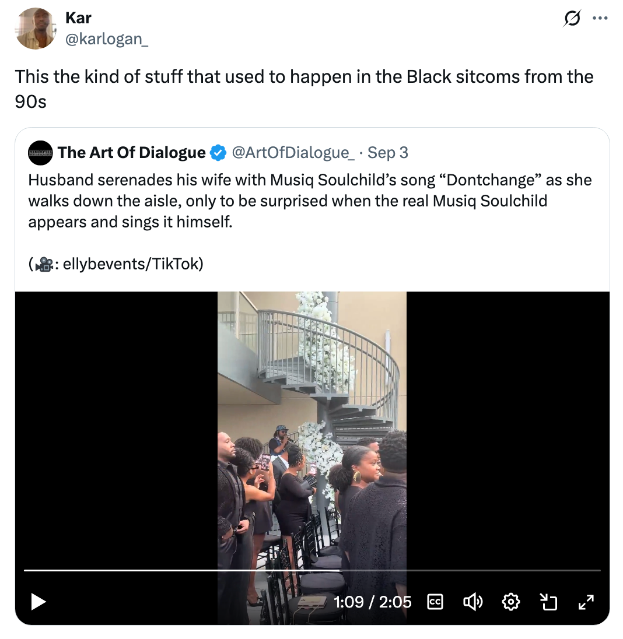
Task: Mute the video sound
Action: [x=473, y=601]
